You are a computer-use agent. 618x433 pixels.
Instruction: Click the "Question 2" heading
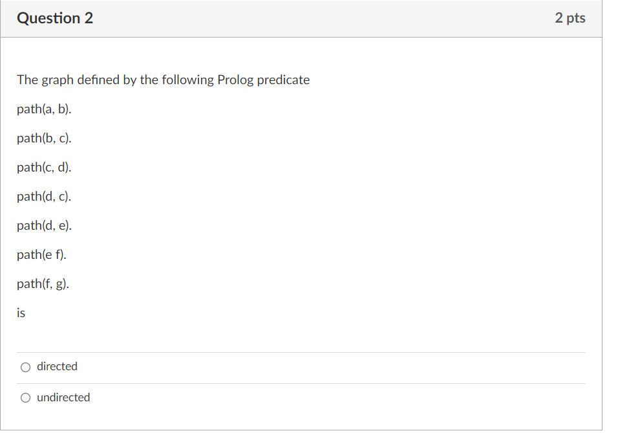coord(55,18)
